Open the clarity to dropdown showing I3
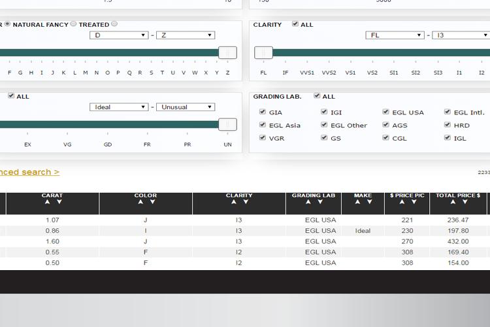 coord(461,35)
